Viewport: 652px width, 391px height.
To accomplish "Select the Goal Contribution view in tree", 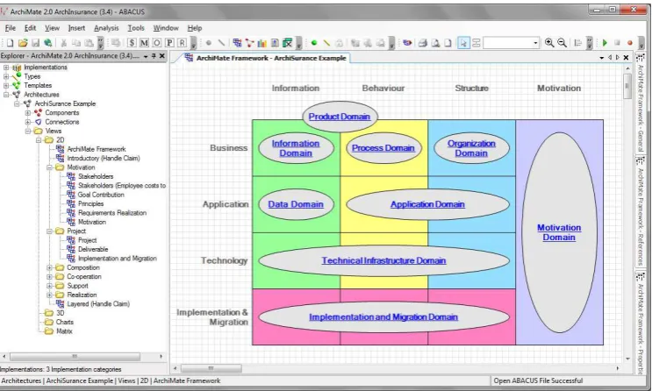I will (x=101, y=195).
